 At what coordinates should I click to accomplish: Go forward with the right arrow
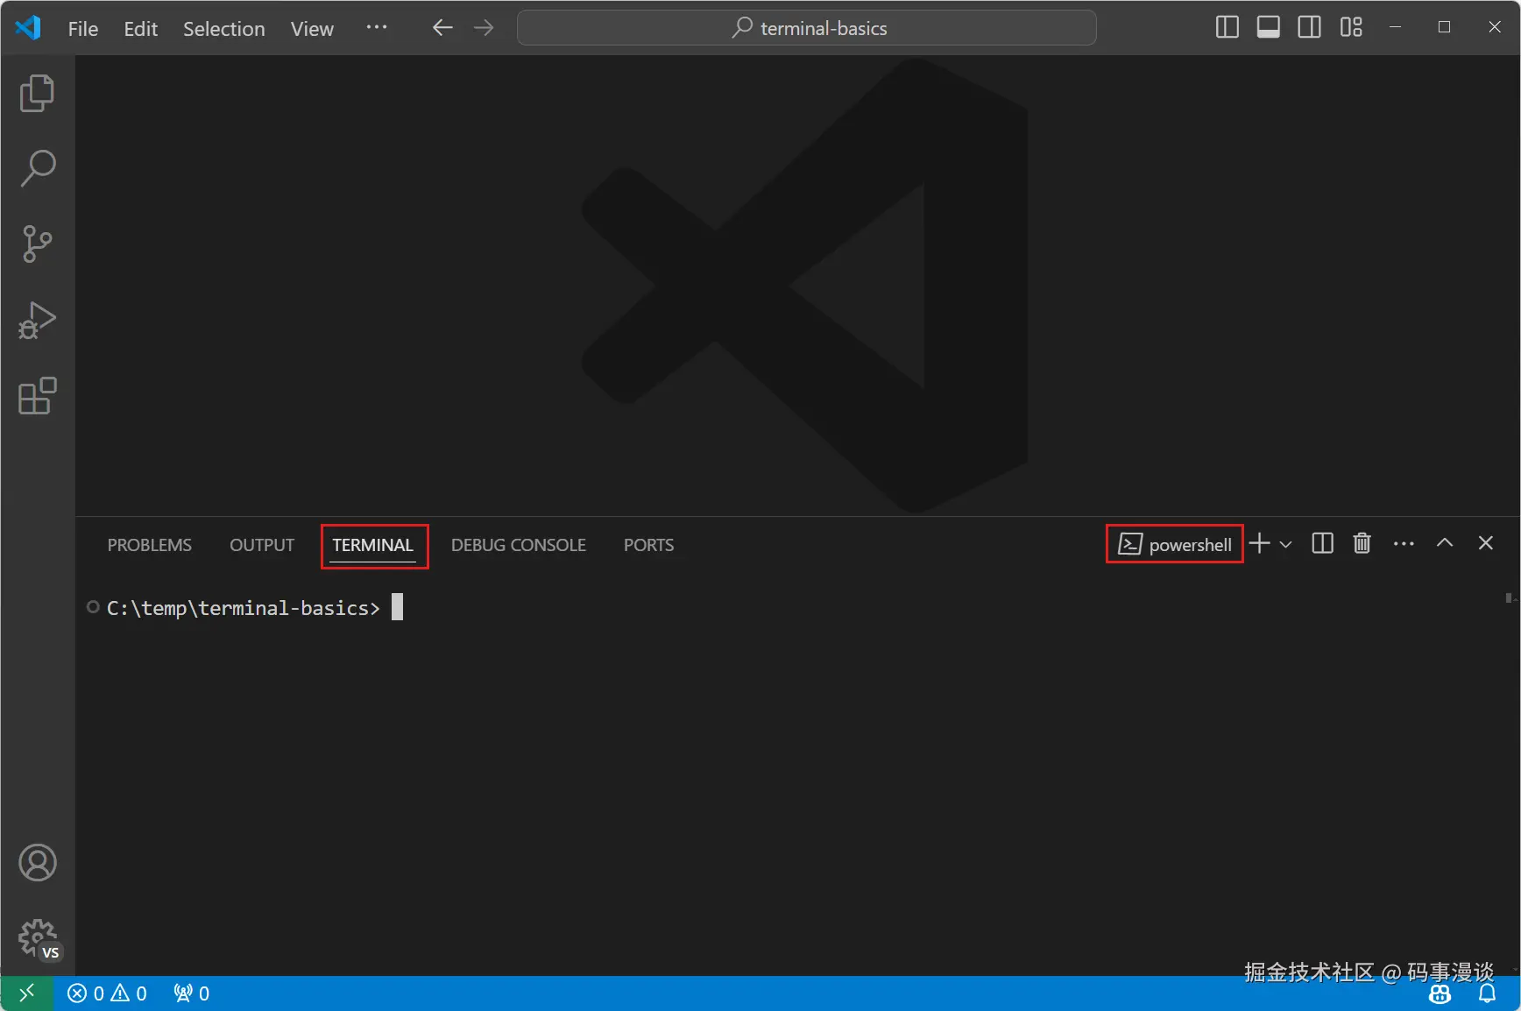[x=484, y=28]
